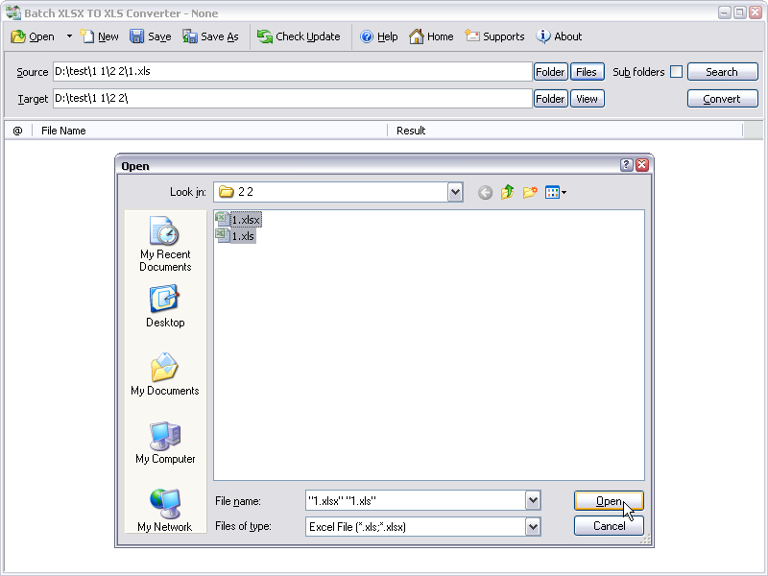
Task: Go up one folder level
Action: coord(508,193)
